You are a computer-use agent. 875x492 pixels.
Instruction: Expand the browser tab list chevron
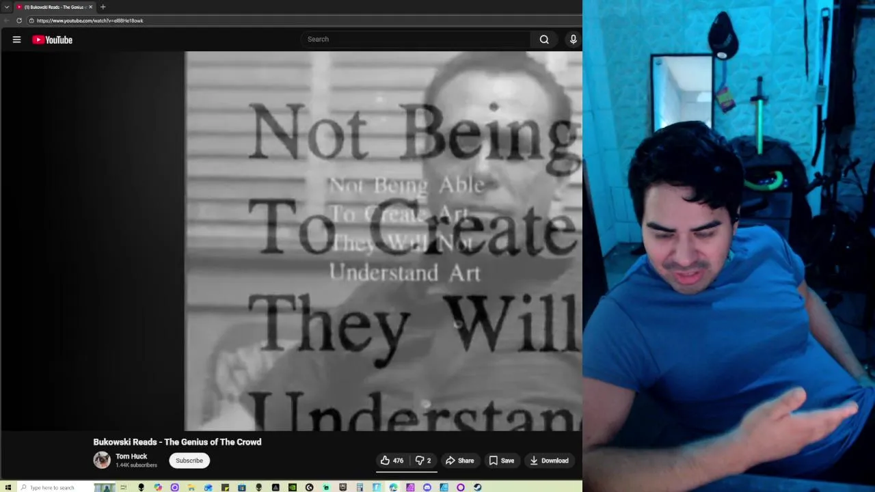coord(7,7)
